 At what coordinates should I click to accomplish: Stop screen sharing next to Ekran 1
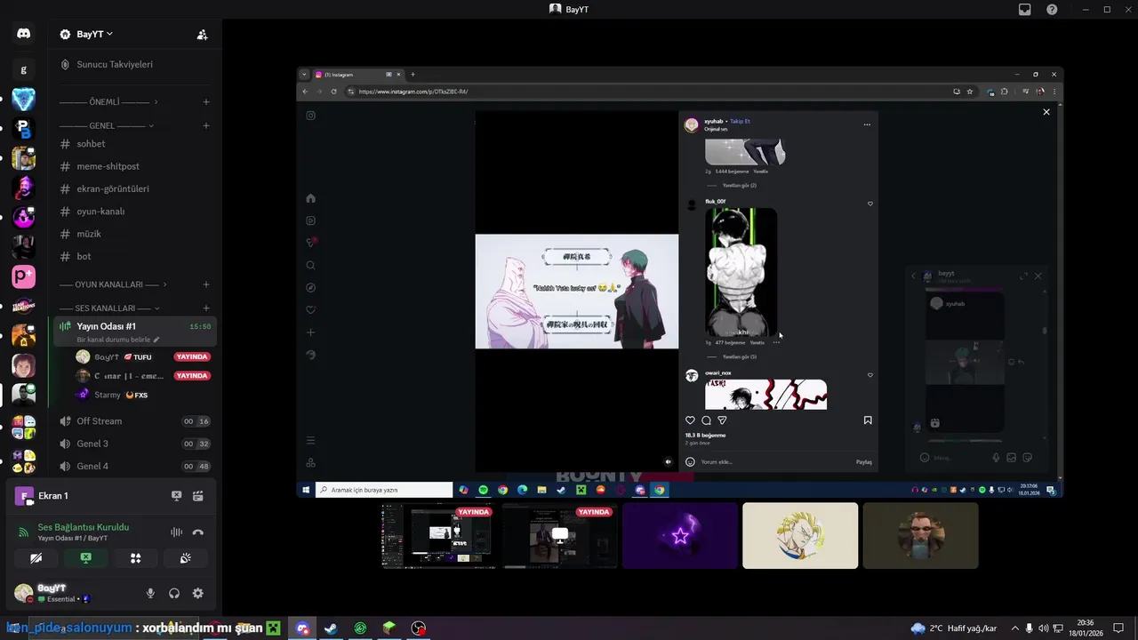176,496
